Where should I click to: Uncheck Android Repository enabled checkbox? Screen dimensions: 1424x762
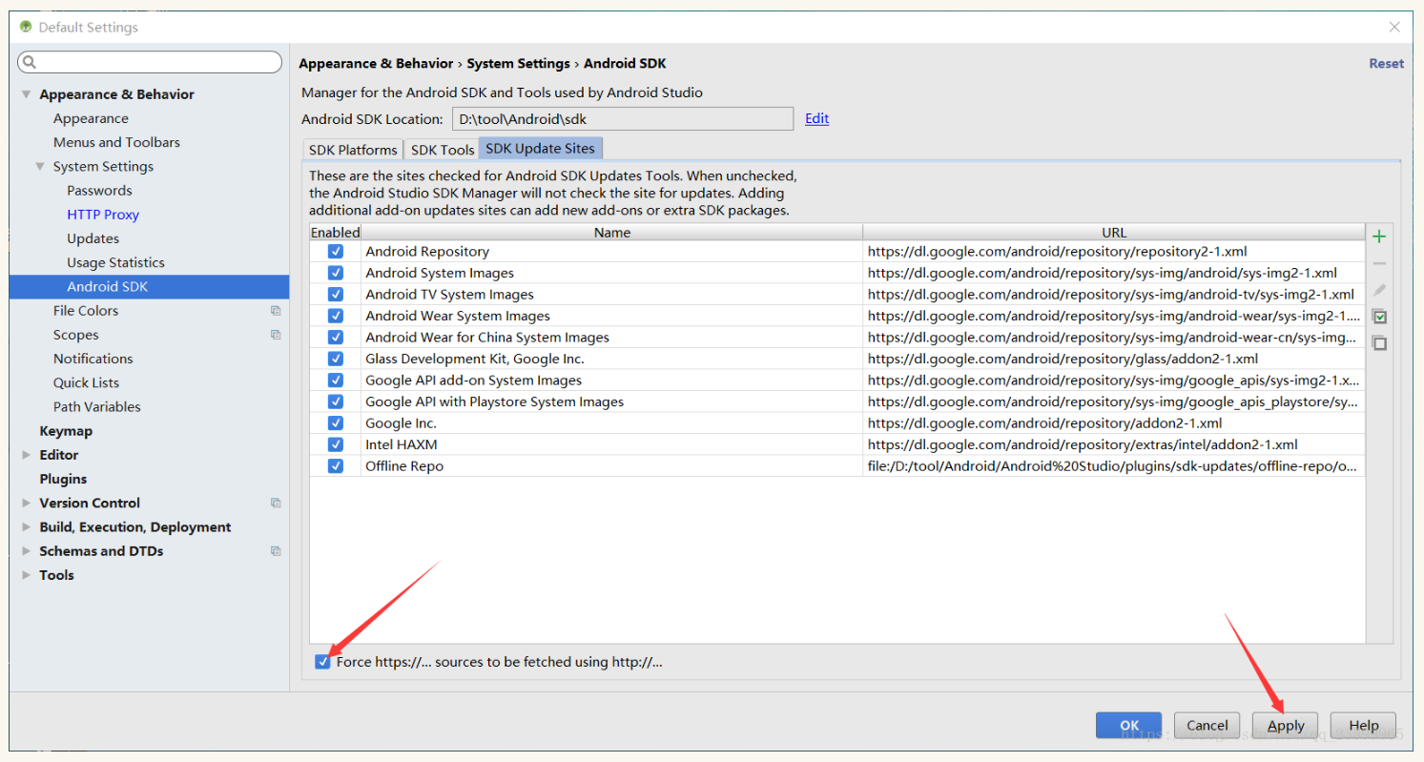coord(336,252)
